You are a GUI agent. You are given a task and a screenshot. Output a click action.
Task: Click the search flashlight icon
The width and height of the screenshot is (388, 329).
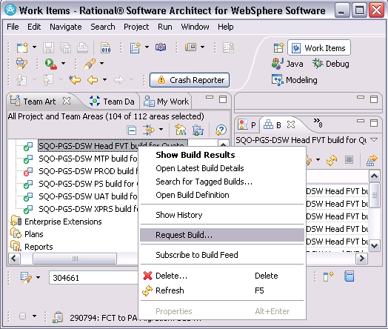tap(90, 64)
